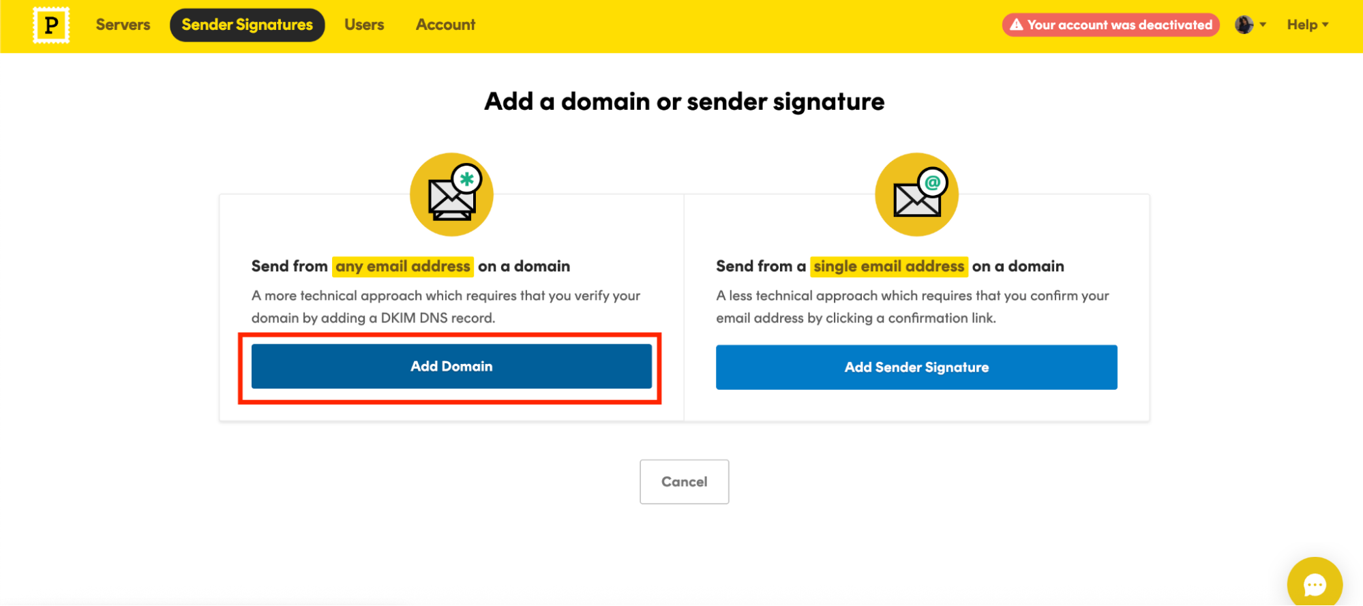
Task: Click the user avatar picture
Action: point(1244,25)
